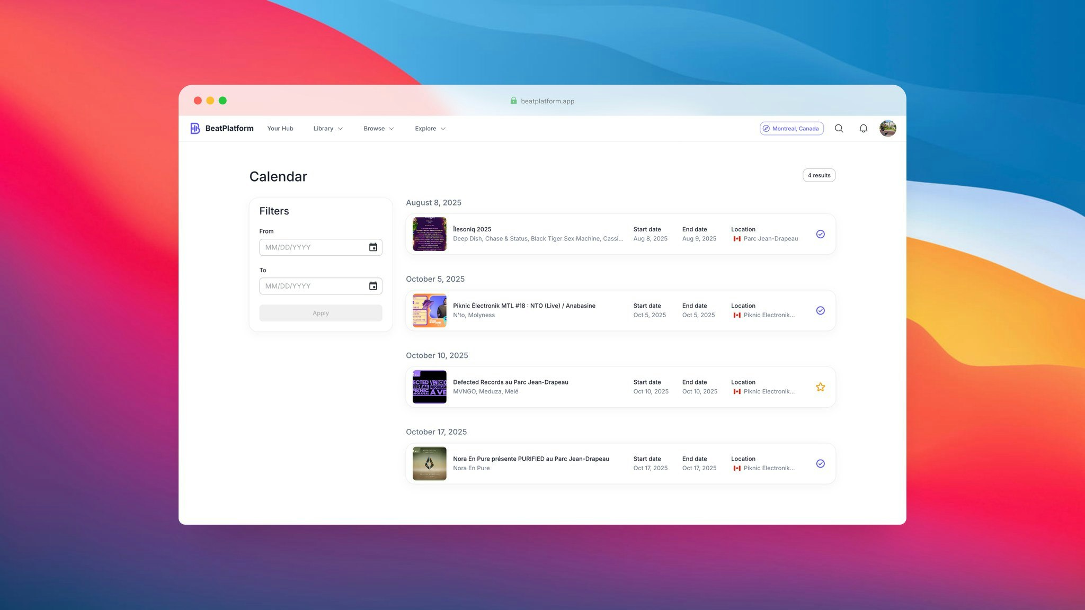
Task: Open calendar picker for To date
Action: click(373, 286)
